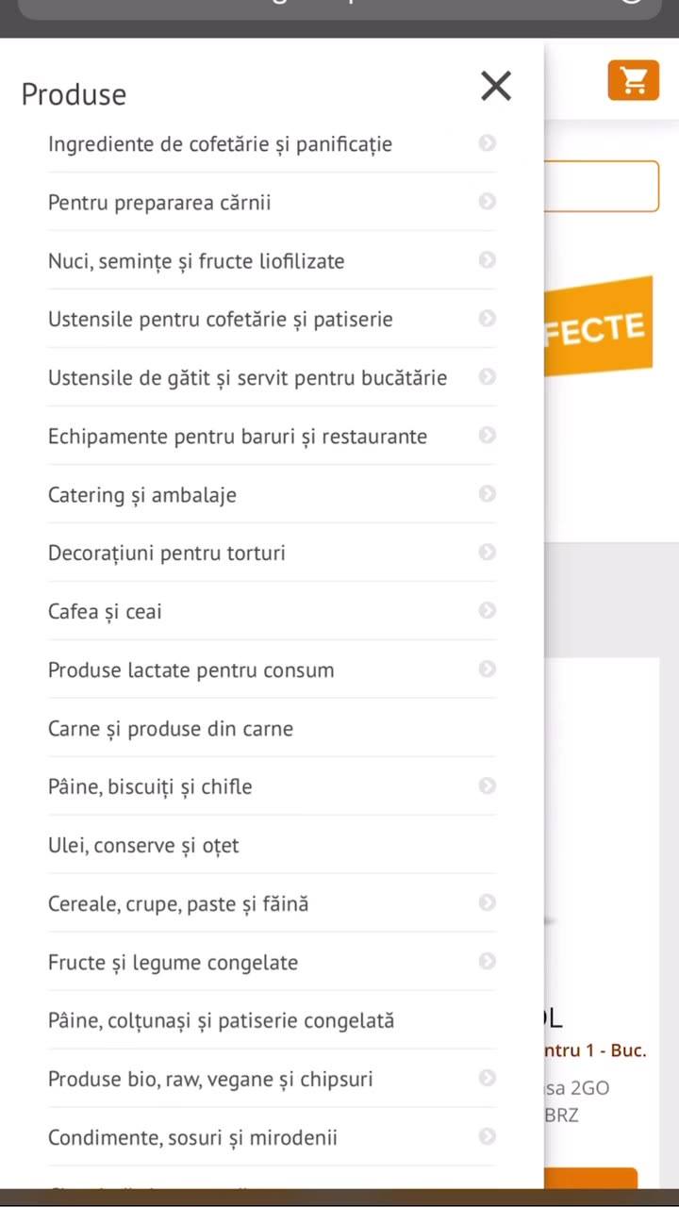Screen dimensions: 679x1207
Task: Expand arrow for Fructe și legume congelate
Action: 487,962
